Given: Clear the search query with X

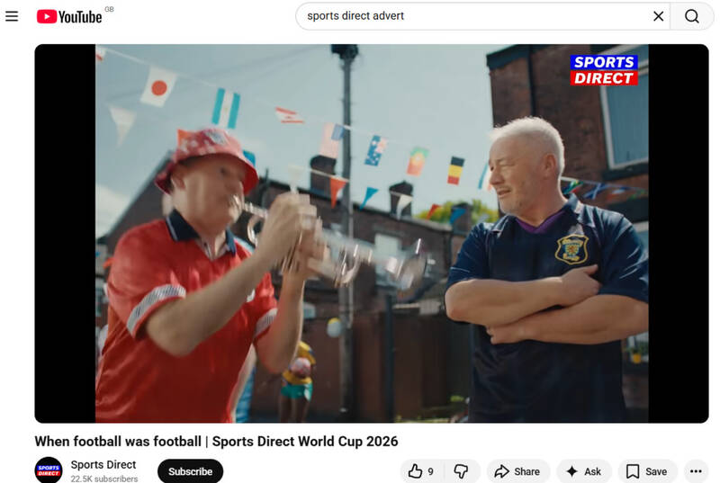Looking at the screenshot, I should tap(658, 16).
